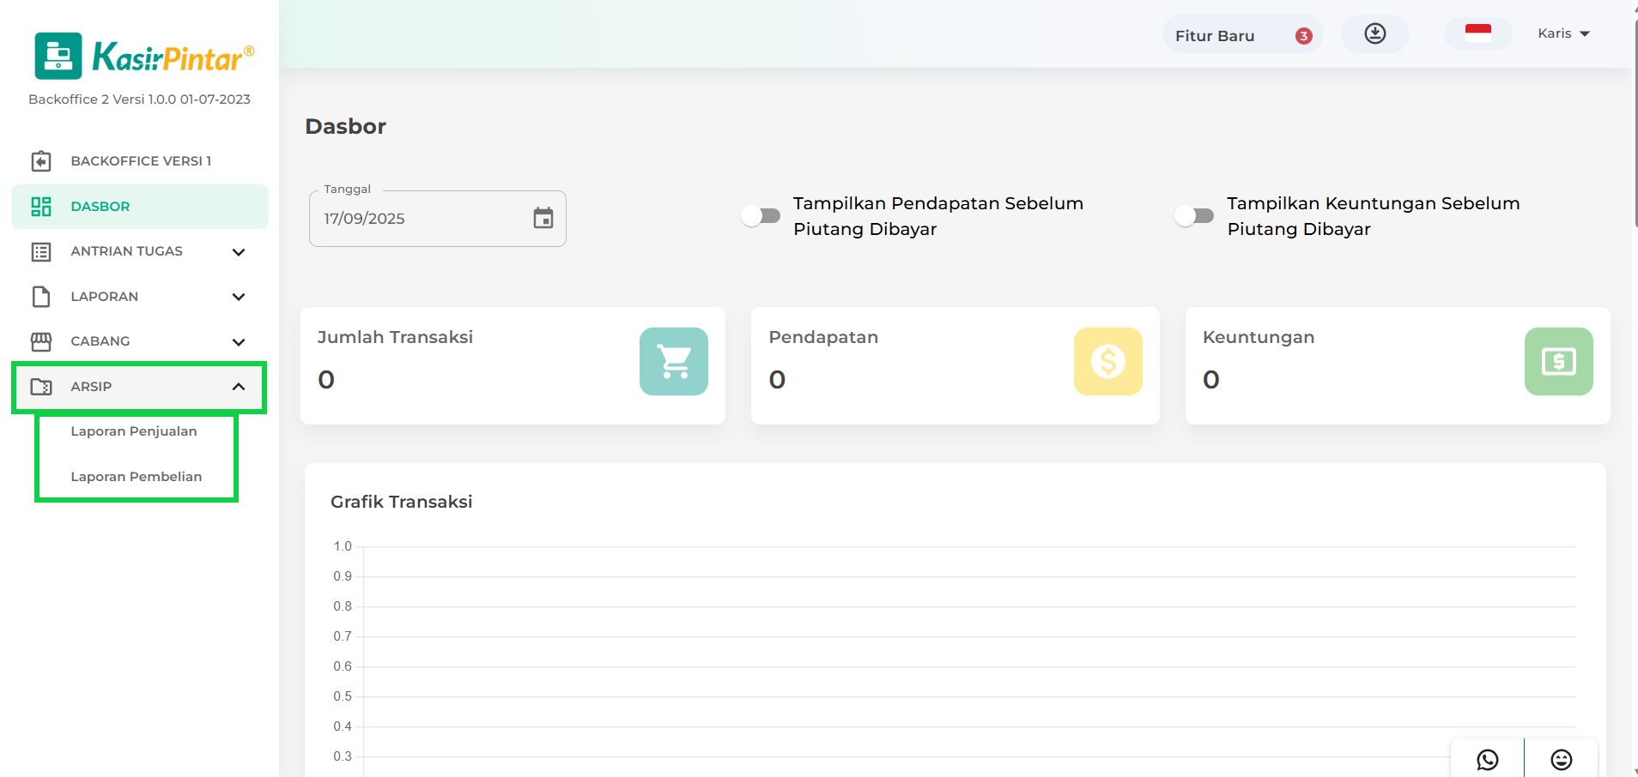Viewport: 1638px width, 777px height.
Task: Collapse the Arsip section chevron
Action: click(239, 387)
